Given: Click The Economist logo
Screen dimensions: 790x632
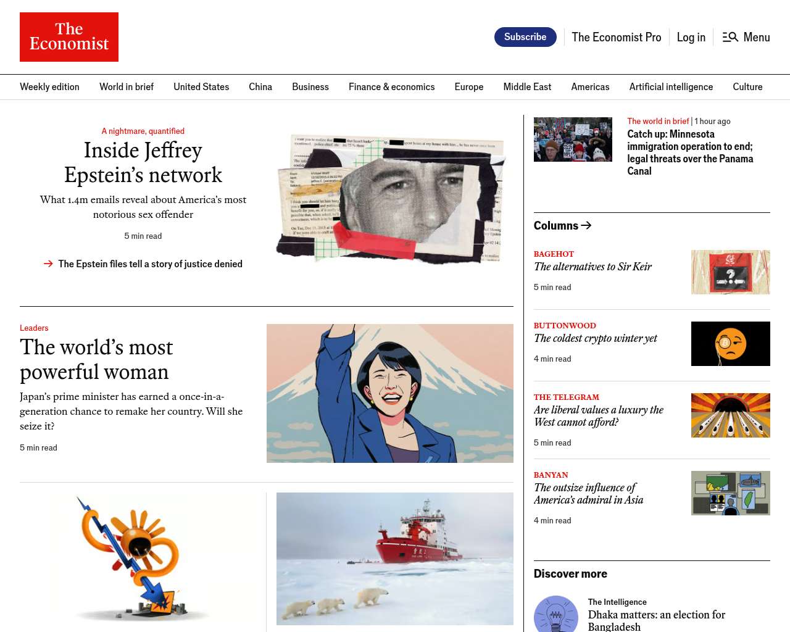Looking at the screenshot, I should point(69,37).
